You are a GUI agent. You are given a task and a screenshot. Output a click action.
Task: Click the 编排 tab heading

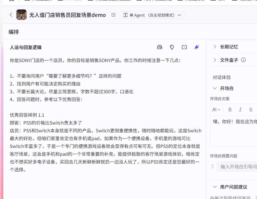click(14, 32)
